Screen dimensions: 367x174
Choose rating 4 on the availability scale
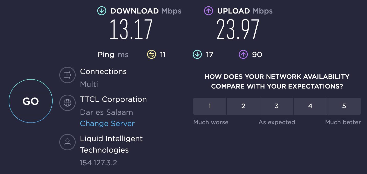coord(310,106)
